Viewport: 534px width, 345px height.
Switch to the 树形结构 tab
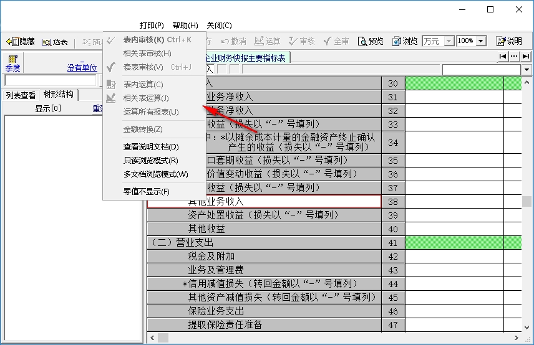point(59,95)
